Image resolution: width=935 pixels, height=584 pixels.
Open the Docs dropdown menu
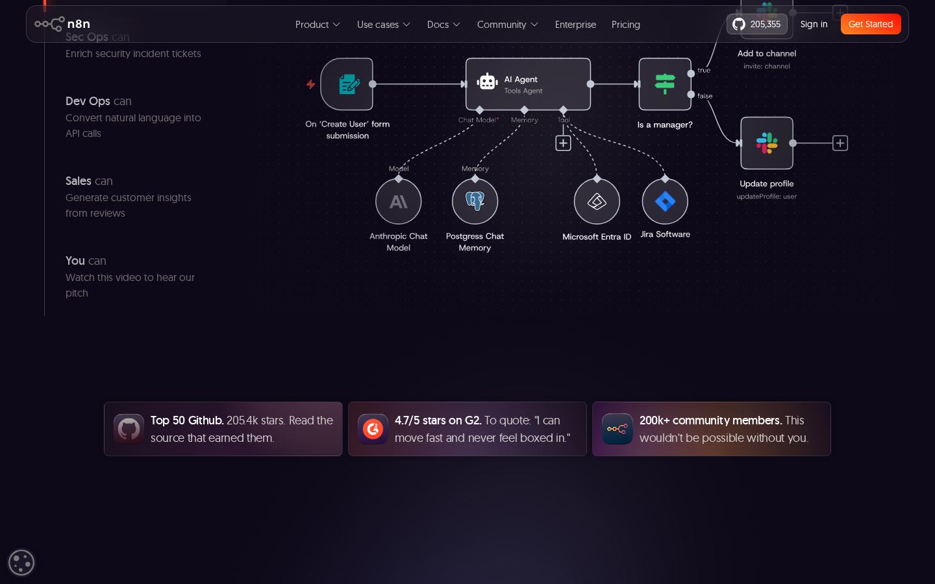[x=443, y=24]
